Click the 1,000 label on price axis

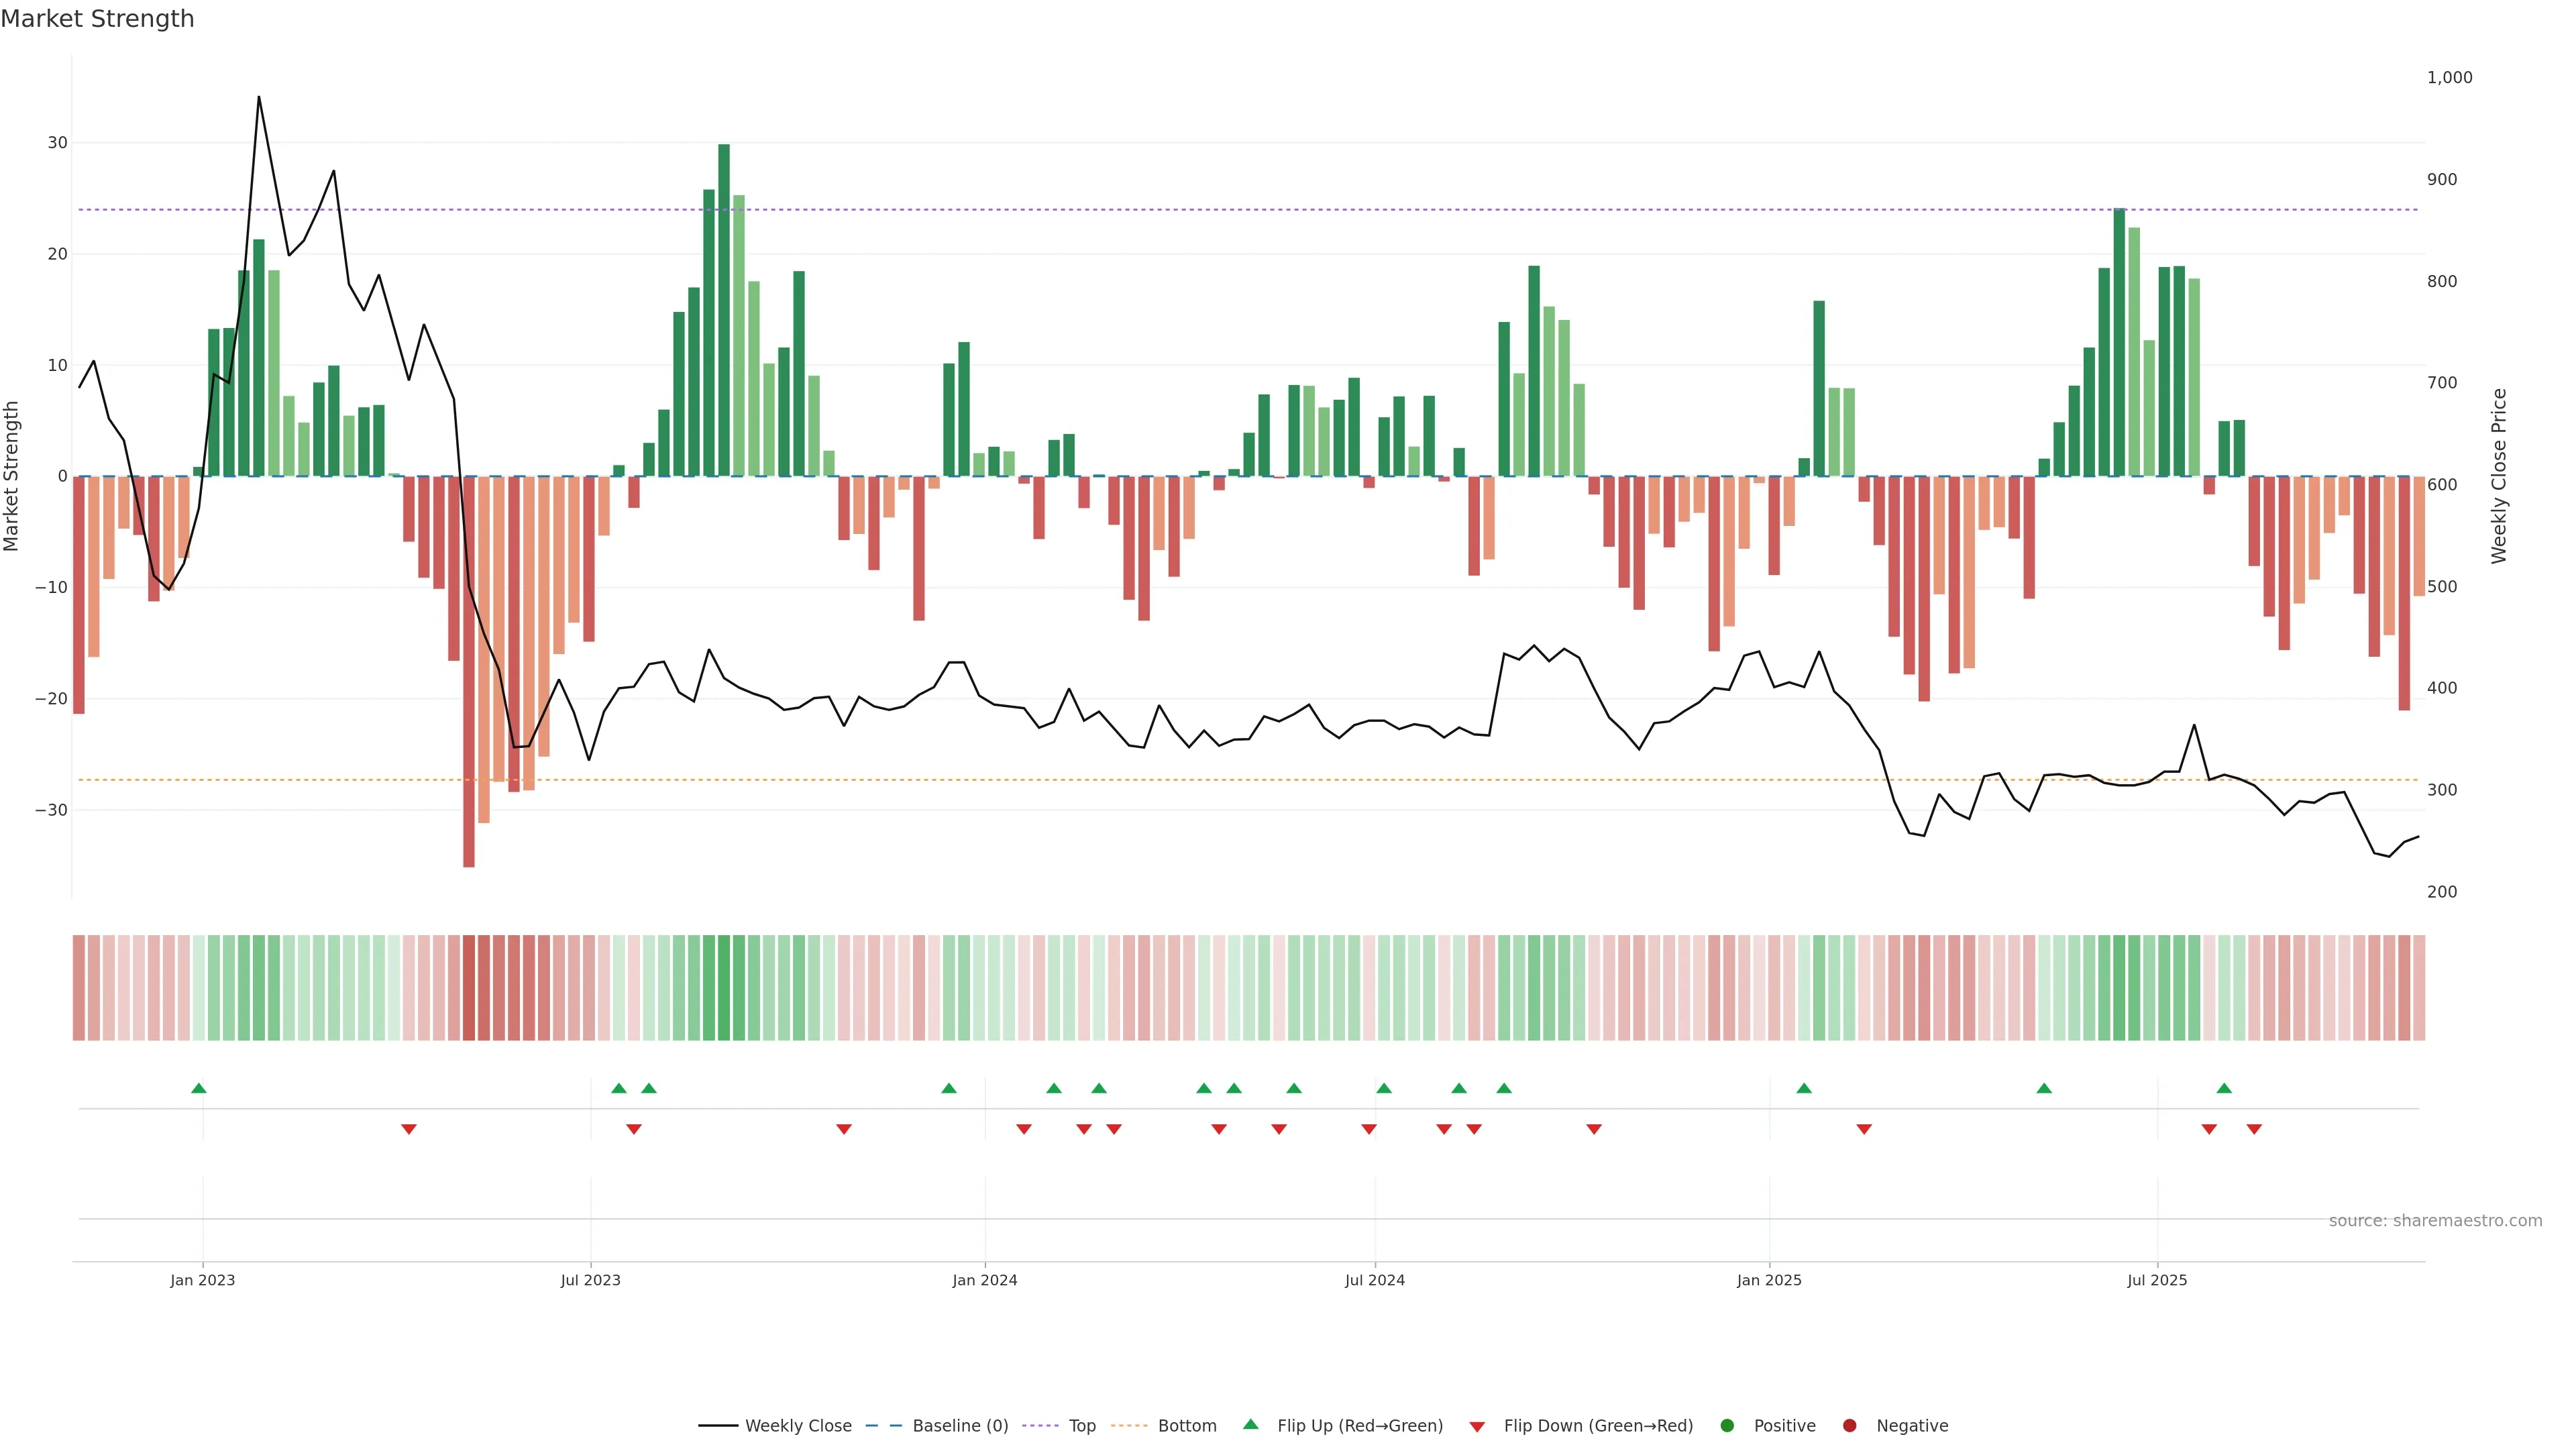coord(2449,77)
